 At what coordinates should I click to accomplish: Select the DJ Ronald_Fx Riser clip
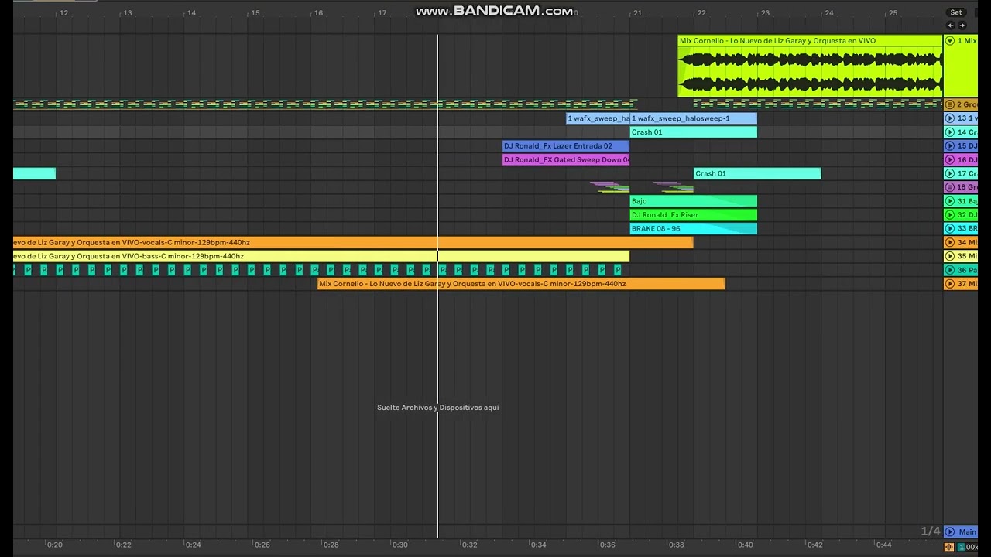(693, 215)
